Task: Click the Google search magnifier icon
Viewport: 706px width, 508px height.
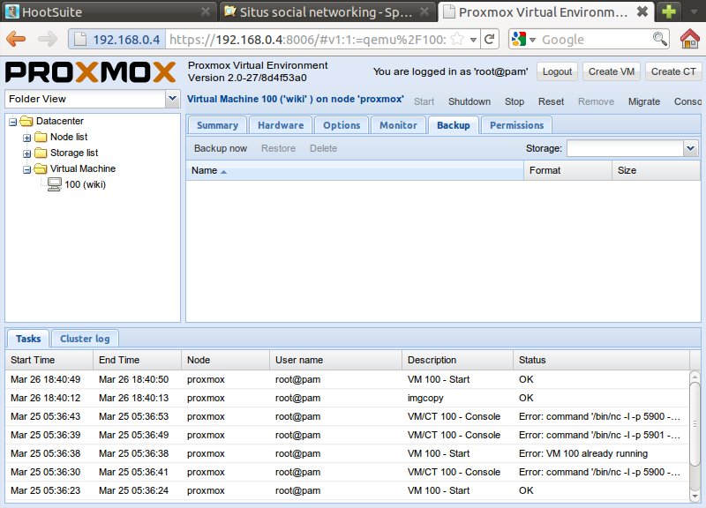Action: pyautogui.click(x=659, y=40)
